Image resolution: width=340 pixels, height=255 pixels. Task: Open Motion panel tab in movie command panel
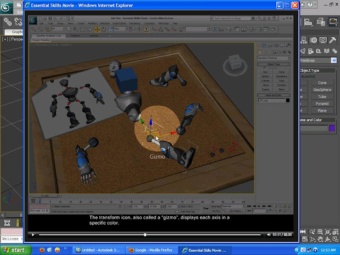pos(277,45)
